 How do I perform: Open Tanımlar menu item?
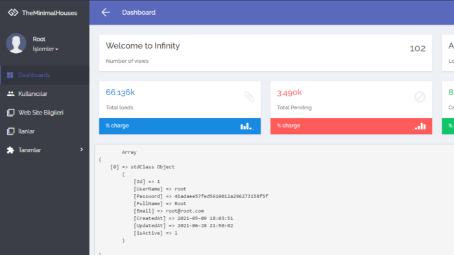tap(45, 150)
